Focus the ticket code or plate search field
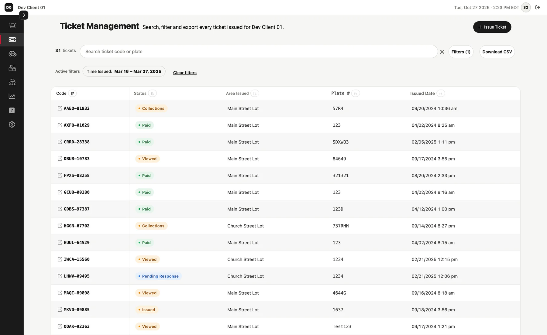 259,52
